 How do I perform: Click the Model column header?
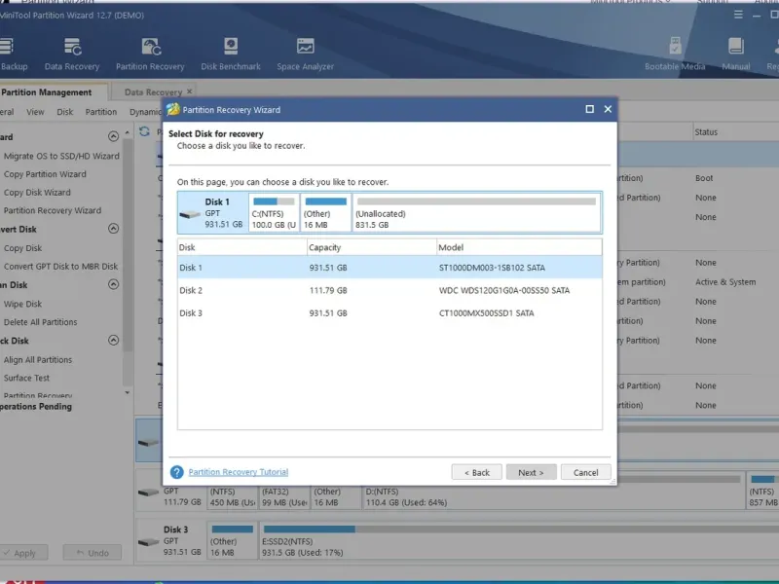[x=519, y=247]
